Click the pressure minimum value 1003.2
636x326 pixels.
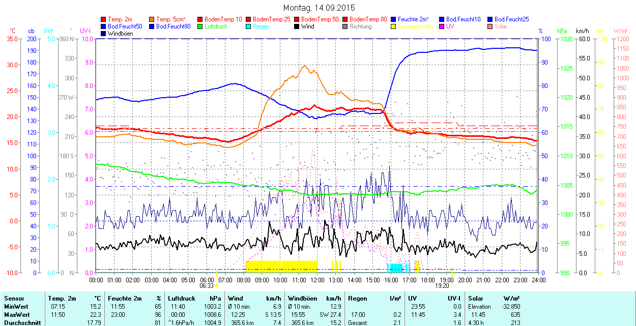click(x=213, y=307)
